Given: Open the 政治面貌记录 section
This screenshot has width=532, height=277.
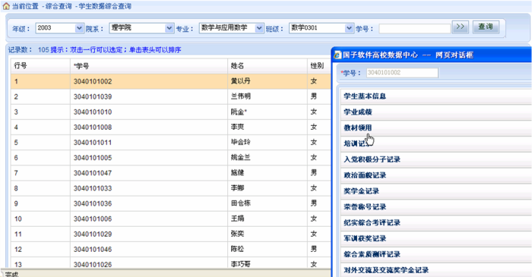Looking at the screenshot, I should (x=436, y=175).
